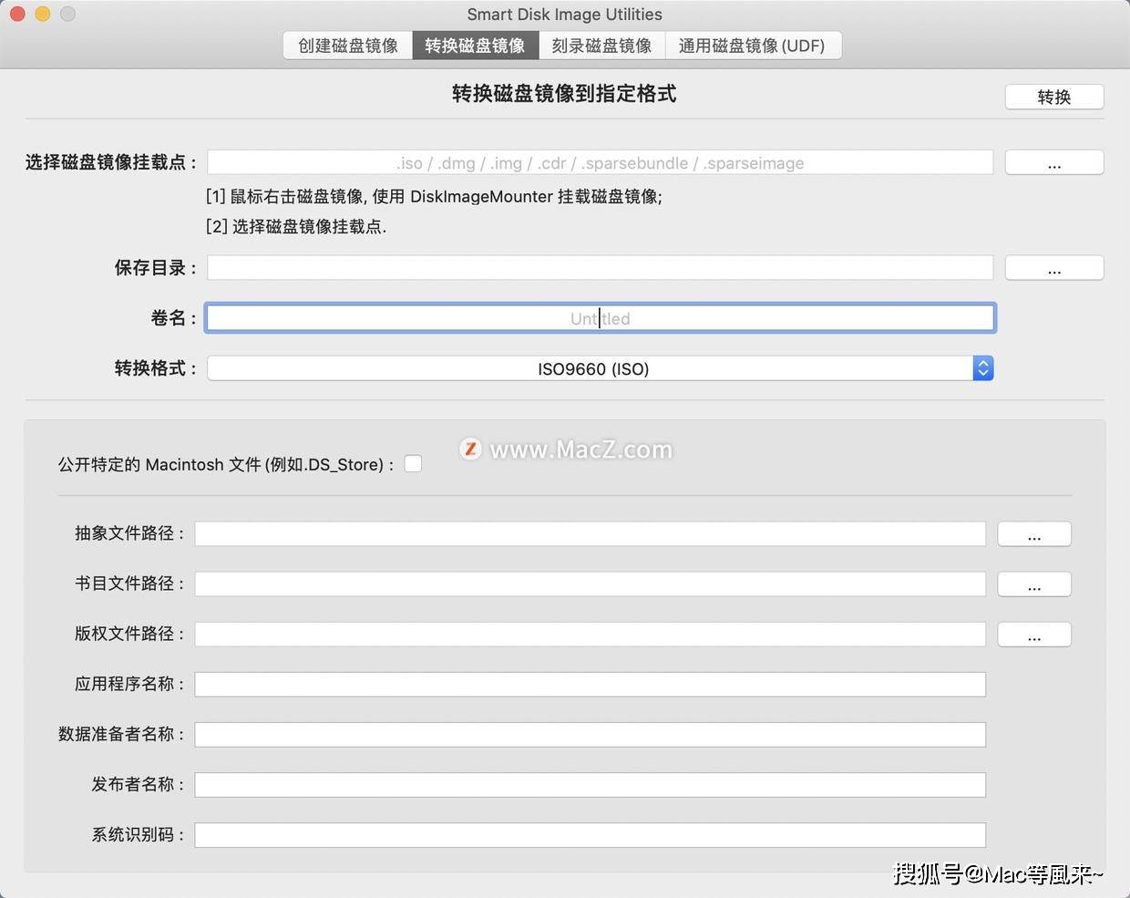Browse for a disk image mount point

(x=1053, y=162)
